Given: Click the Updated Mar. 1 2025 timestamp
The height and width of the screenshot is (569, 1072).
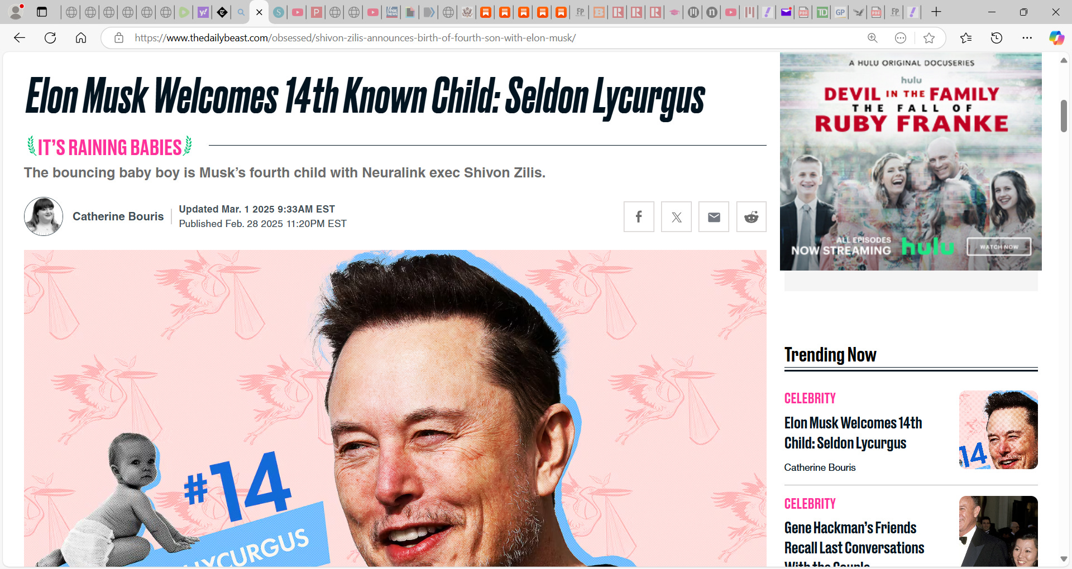Looking at the screenshot, I should [257, 209].
